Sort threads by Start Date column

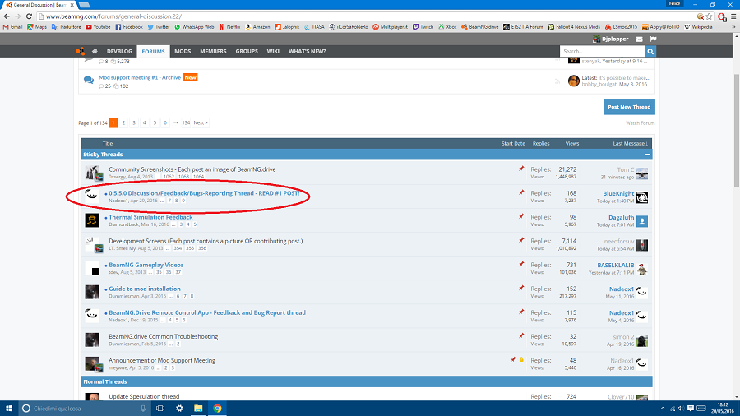point(513,143)
